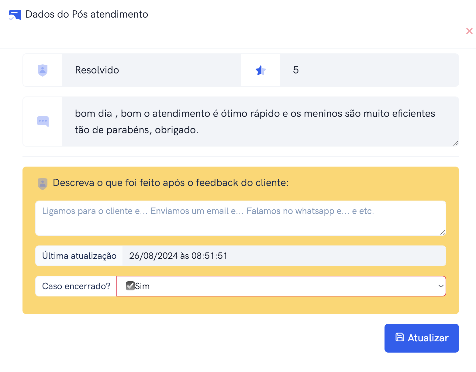Click the resize handle of the comment box

click(455, 143)
